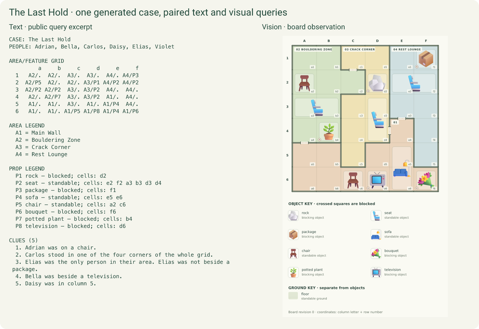Image resolution: width=479 pixels, height=329 pixels.
Task: Click clue 5 'Daisy was in column 5.'
Action: click(x=56, y=284)
